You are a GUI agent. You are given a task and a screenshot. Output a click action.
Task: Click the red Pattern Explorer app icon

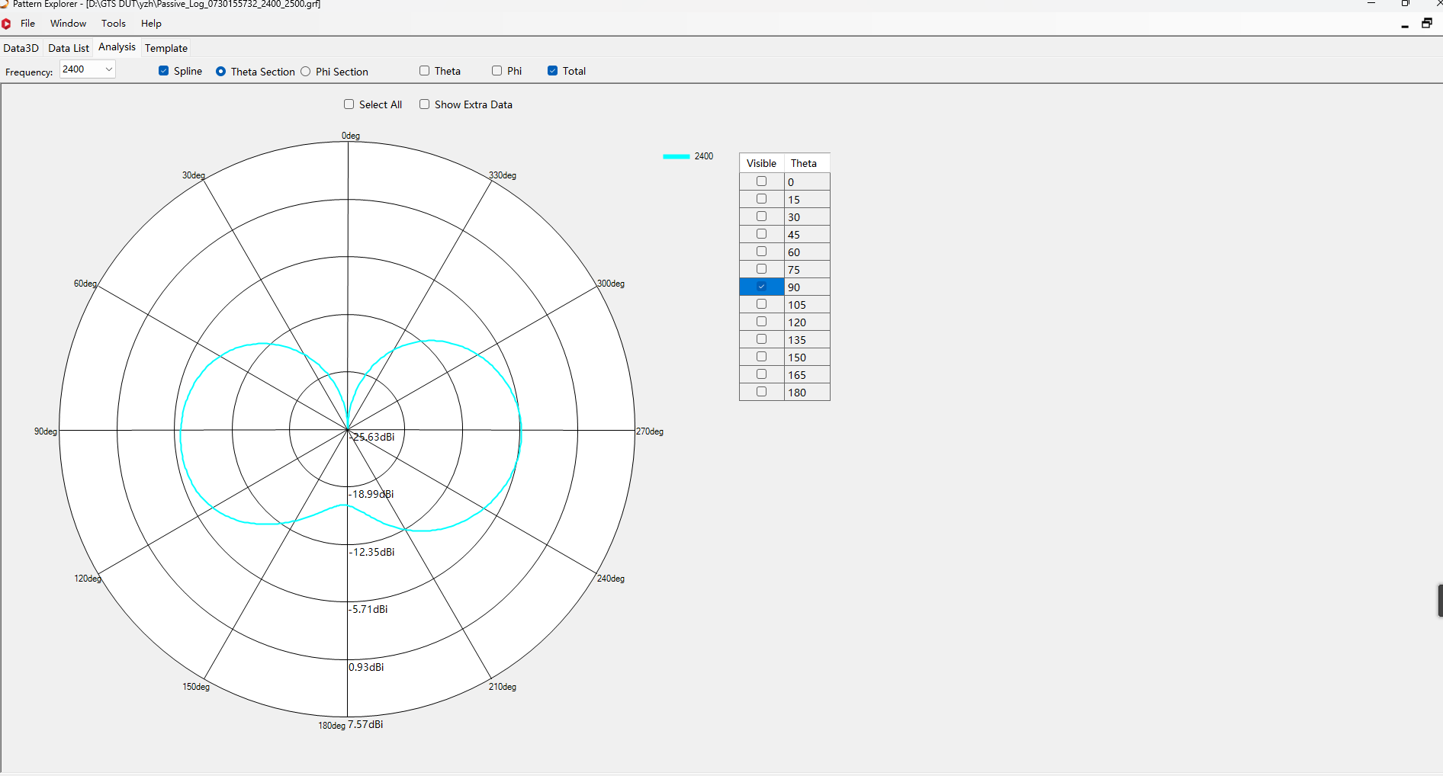(6, 24)
